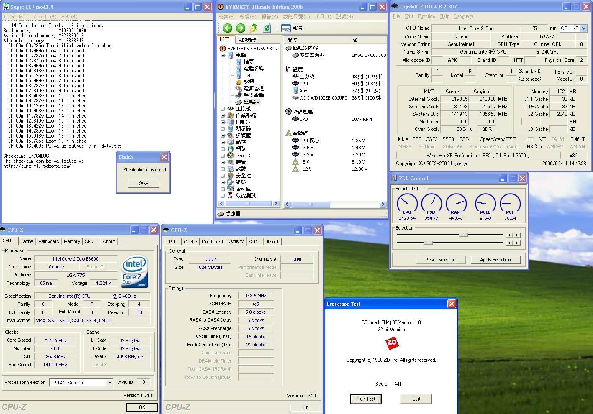
Task: Open Processor Selection dropdown in CPU-Z
Action: pos(109,383)
